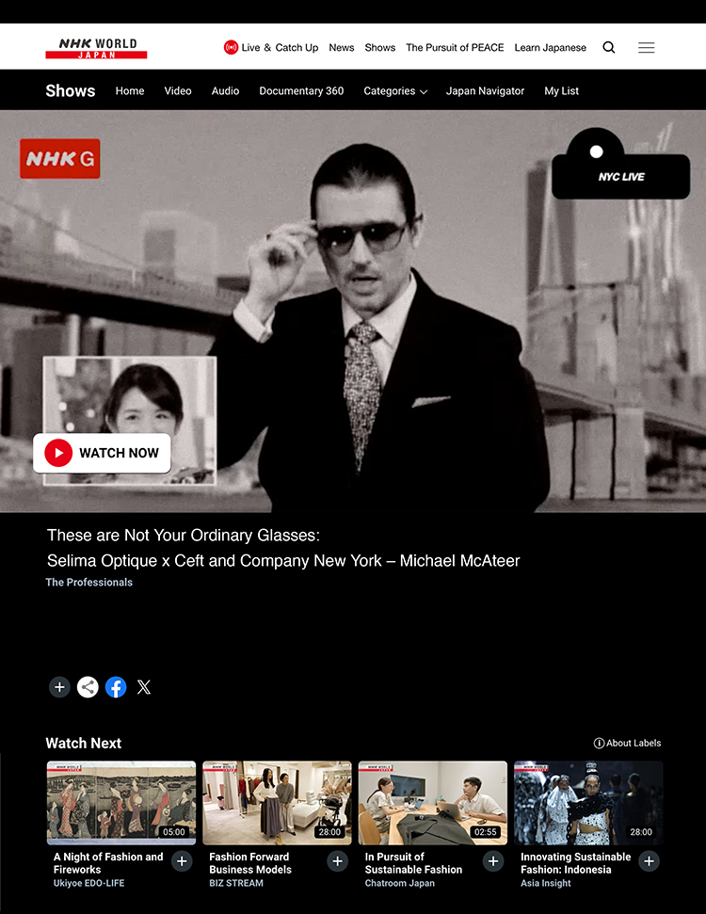Open the search magnifier icon
This screenshot has height=914, width=706.
tap(609, 47)
